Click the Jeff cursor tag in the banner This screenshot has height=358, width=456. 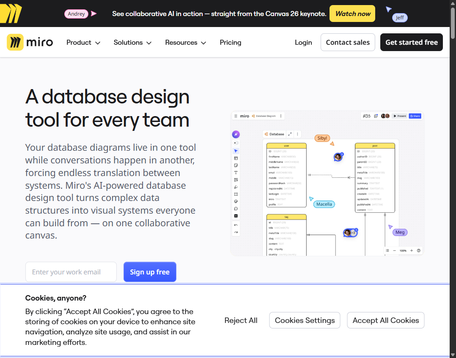[400, 18]
